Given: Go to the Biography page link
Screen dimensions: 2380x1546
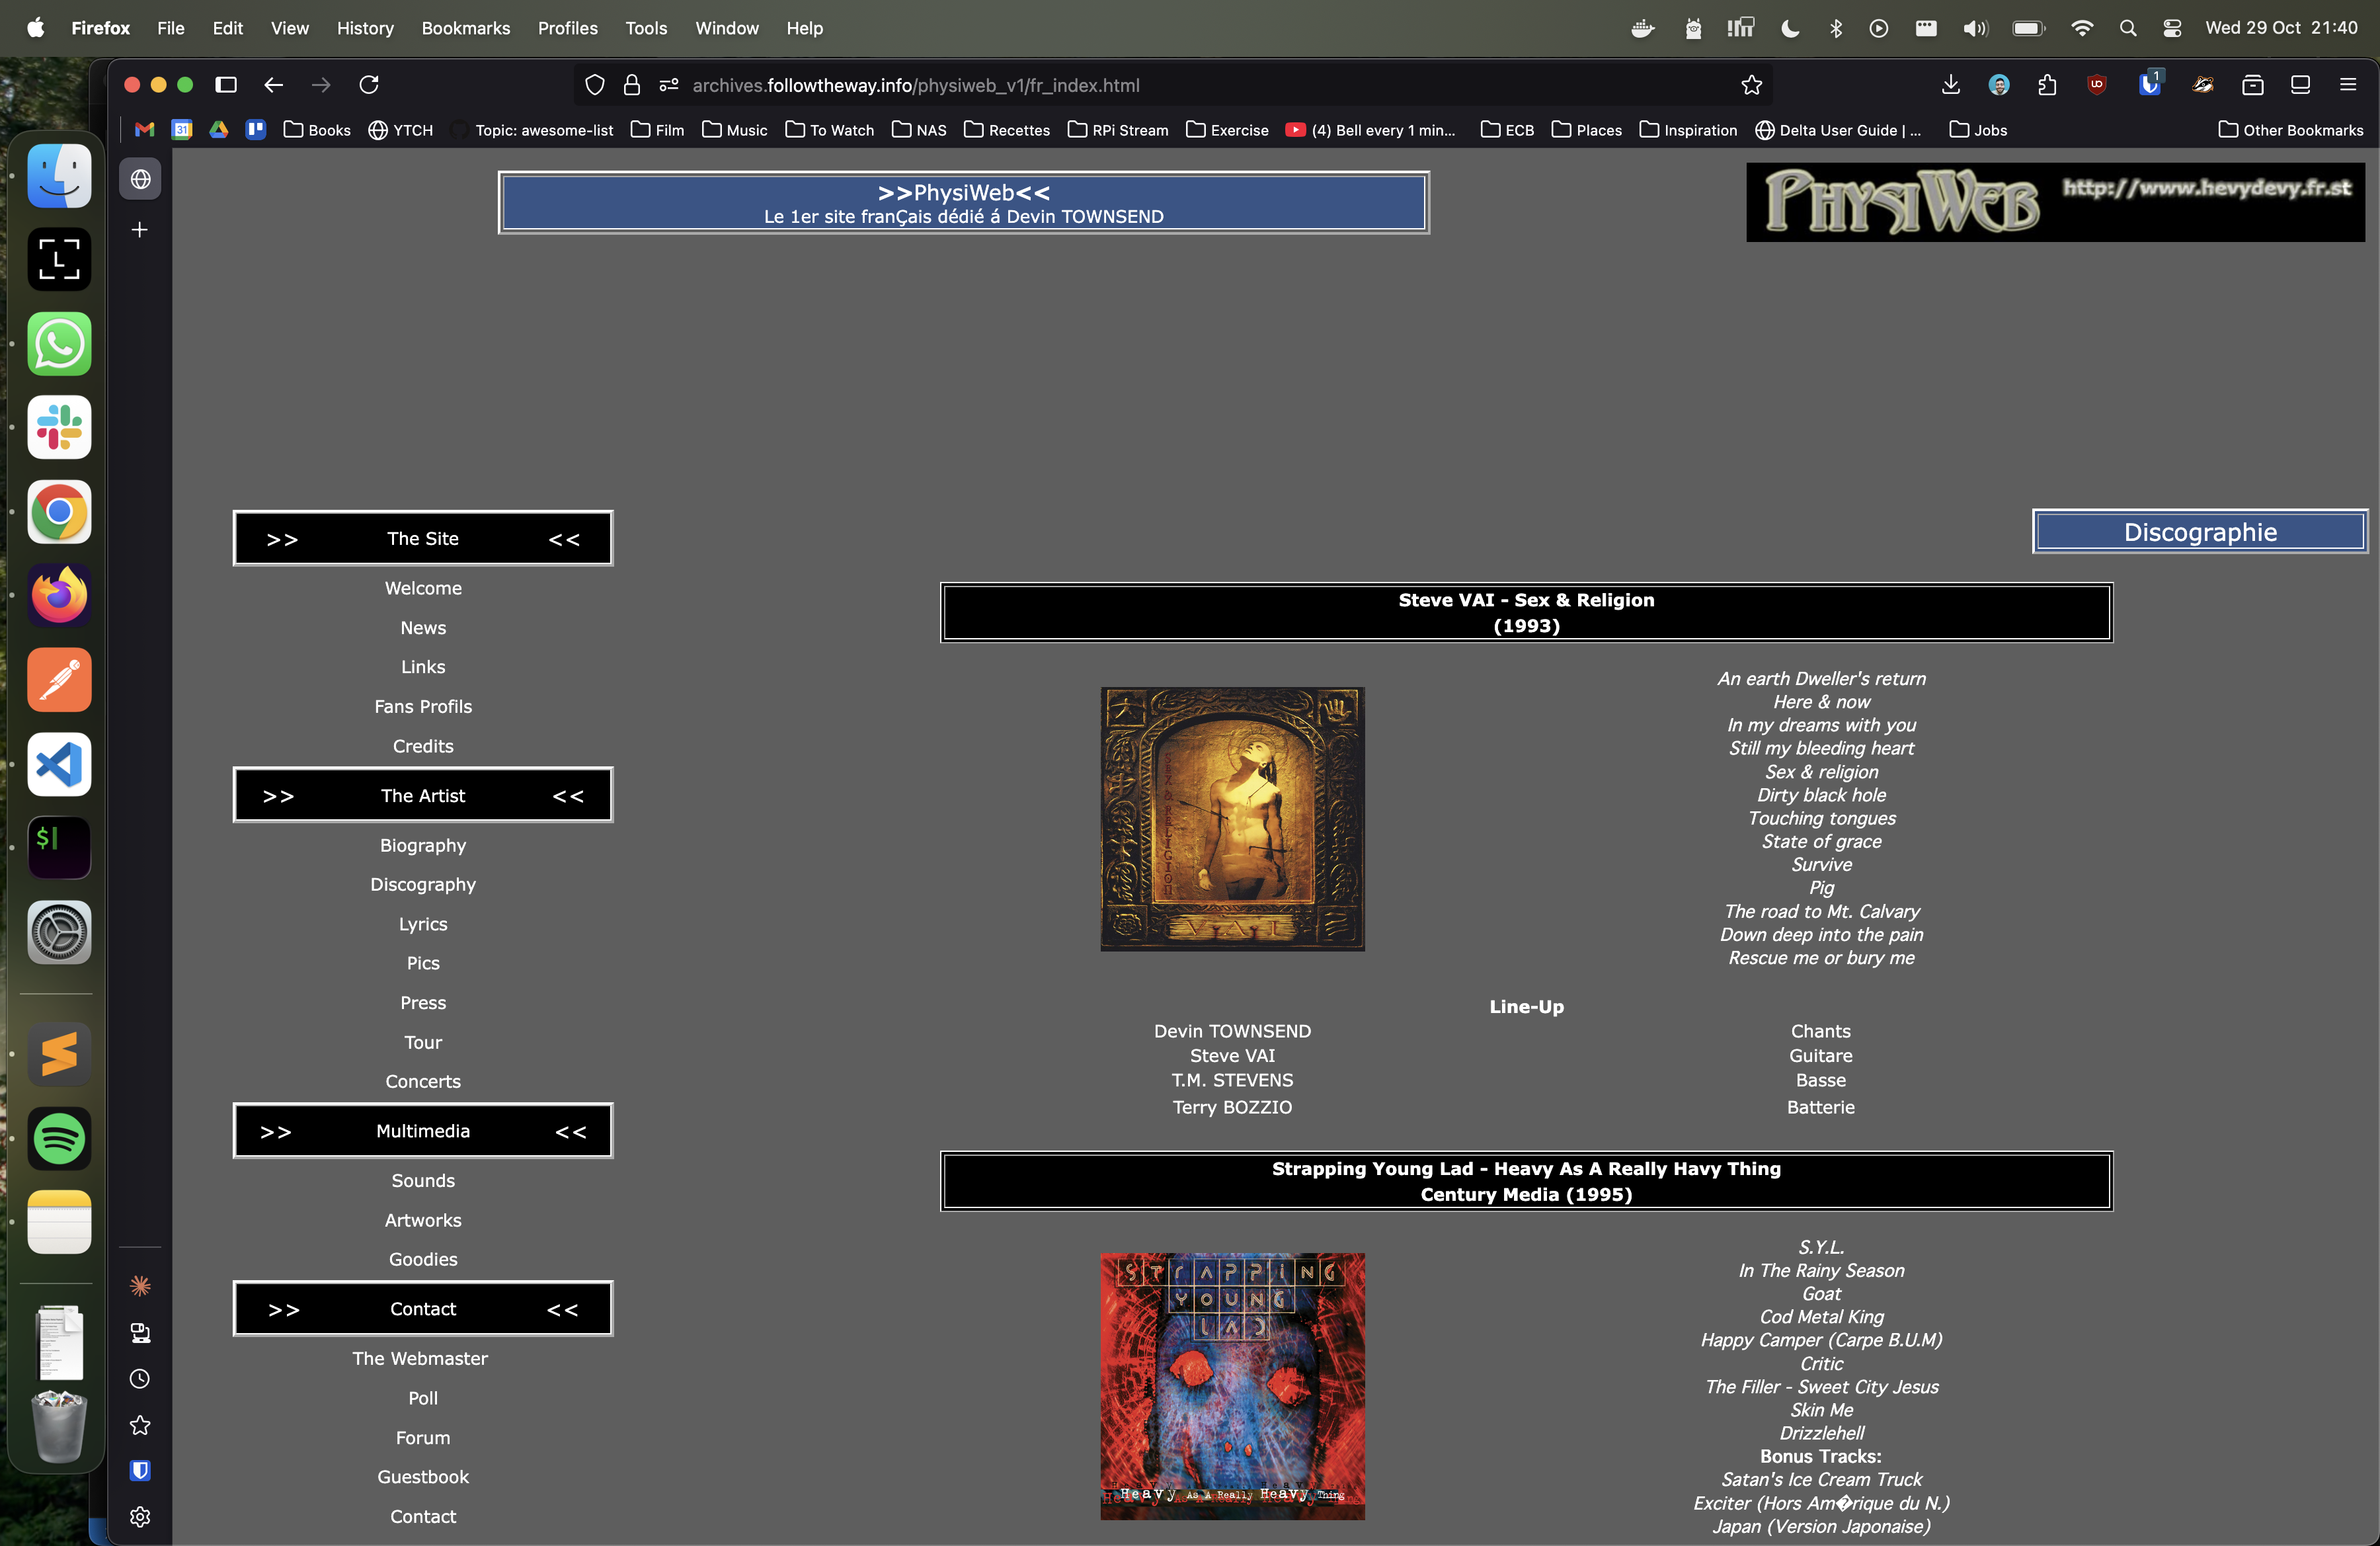Looking at the screenshot, I should pos(422,845).
